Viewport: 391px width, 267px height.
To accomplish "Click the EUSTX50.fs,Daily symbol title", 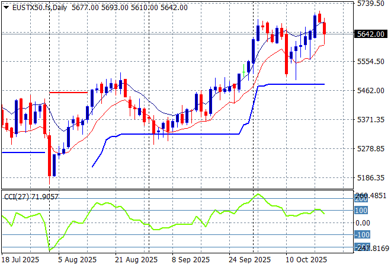I will tap(38, 7).
